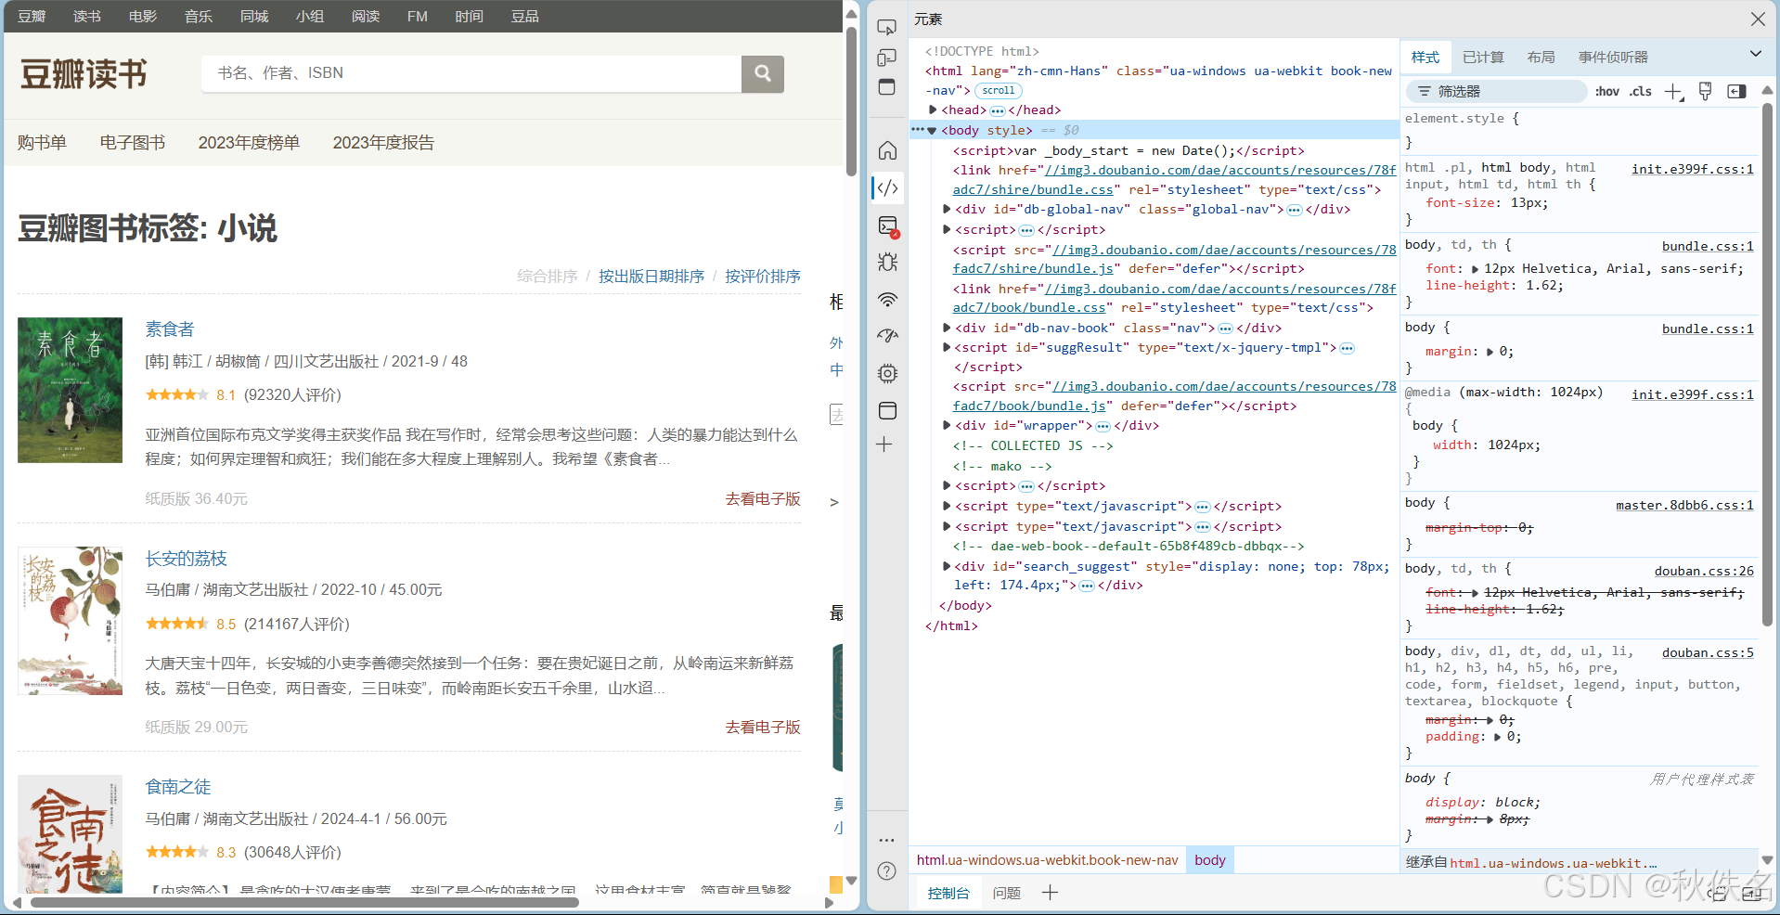Collapse the body node

coord(933,131)
